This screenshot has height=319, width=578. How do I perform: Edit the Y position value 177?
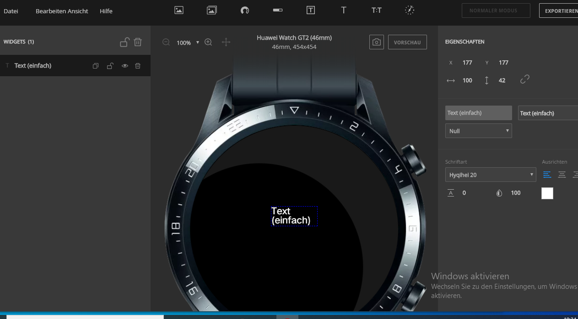[503, 63]
